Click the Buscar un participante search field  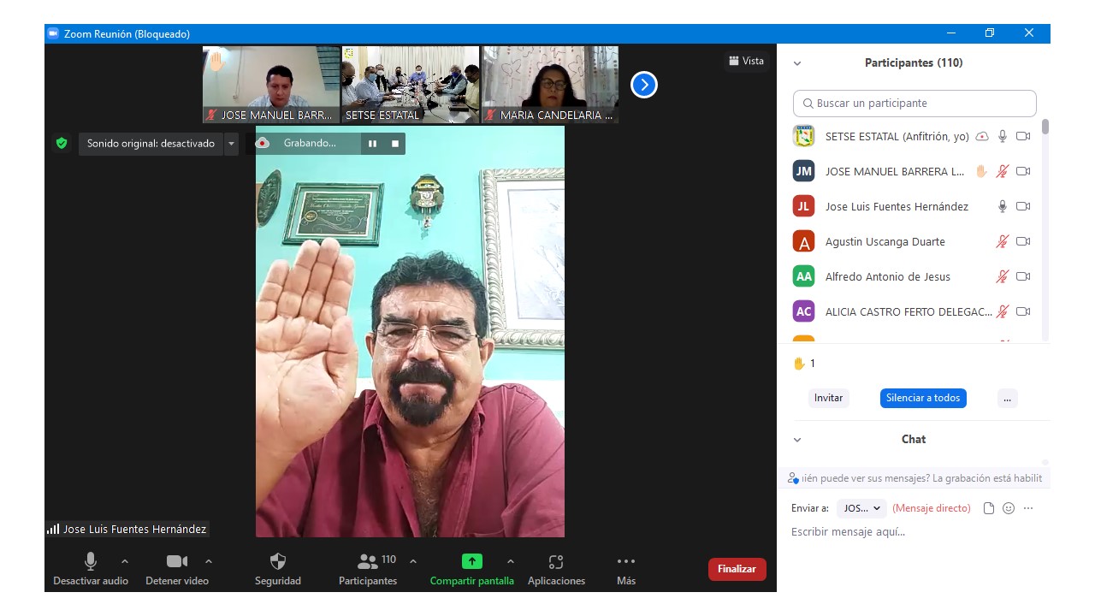coord(914,104)
